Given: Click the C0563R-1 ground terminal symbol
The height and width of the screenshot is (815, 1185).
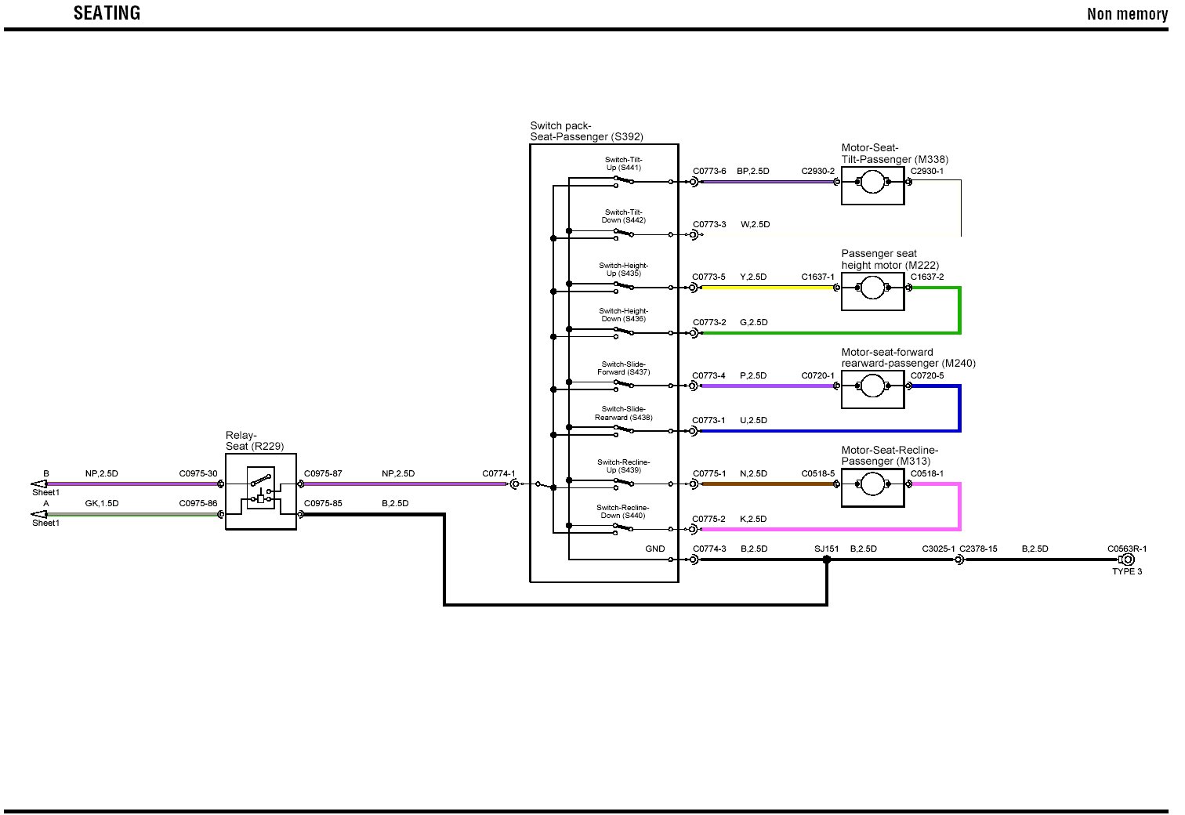Looking at the screenshot, I should (1127, 560).
